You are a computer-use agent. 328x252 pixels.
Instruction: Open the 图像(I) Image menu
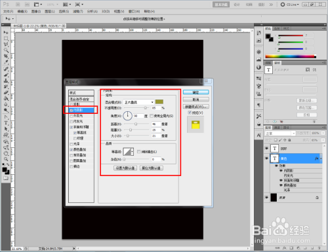36,11
